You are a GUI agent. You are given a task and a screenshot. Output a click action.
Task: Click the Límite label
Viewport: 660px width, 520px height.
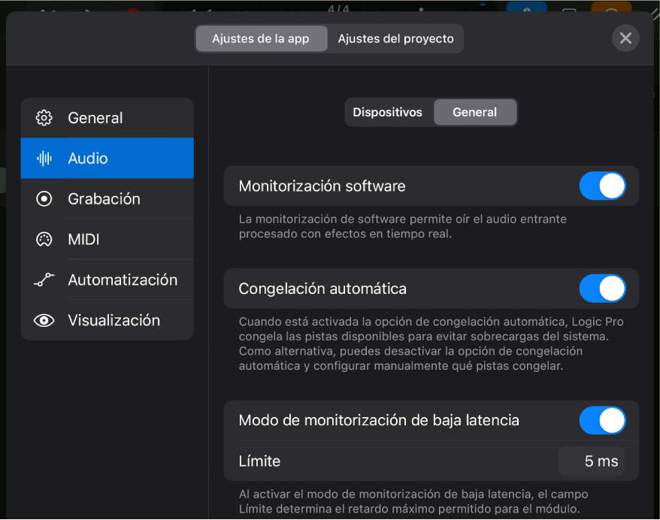(259, 461)
